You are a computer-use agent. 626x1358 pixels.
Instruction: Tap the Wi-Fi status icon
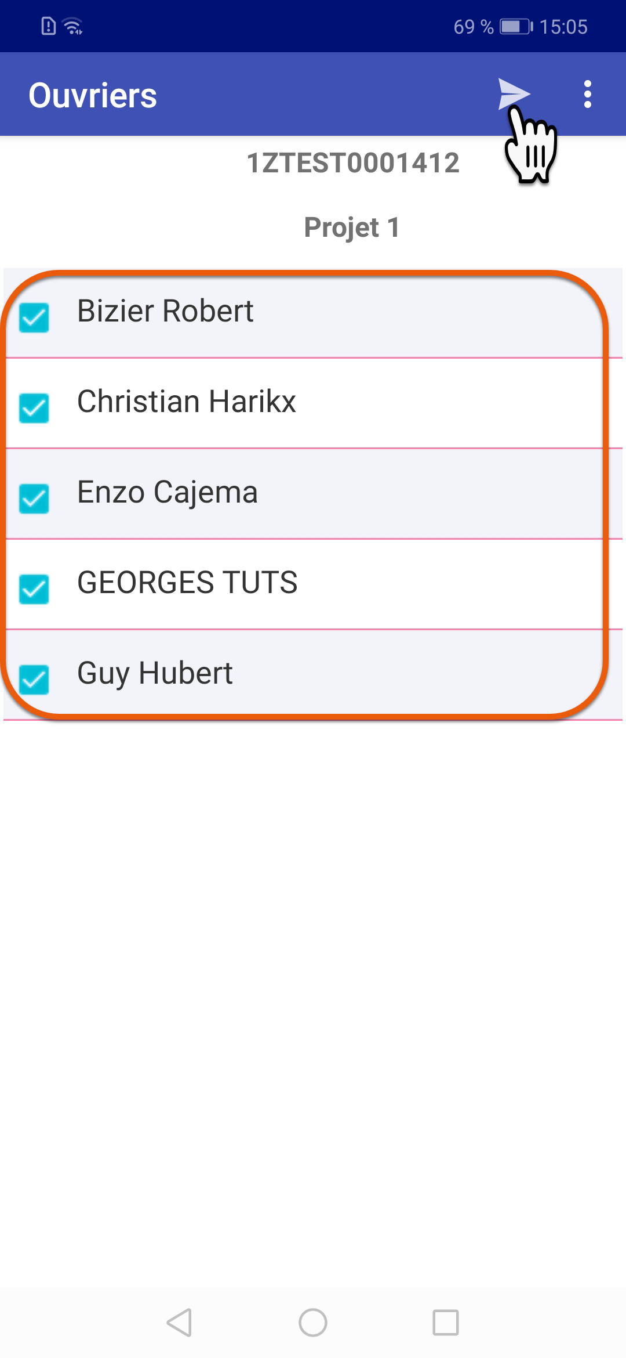[x=73, y=26]
